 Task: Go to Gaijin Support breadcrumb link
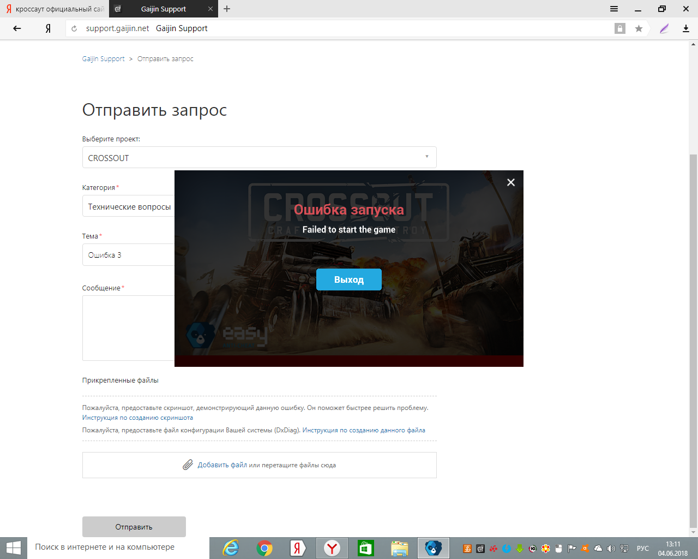click(104, 59)
